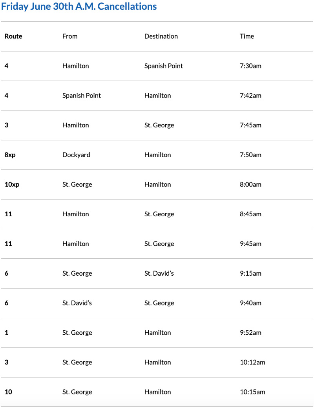
Task: Click the 8:00am time cell
Action: (x=250, y=184)
